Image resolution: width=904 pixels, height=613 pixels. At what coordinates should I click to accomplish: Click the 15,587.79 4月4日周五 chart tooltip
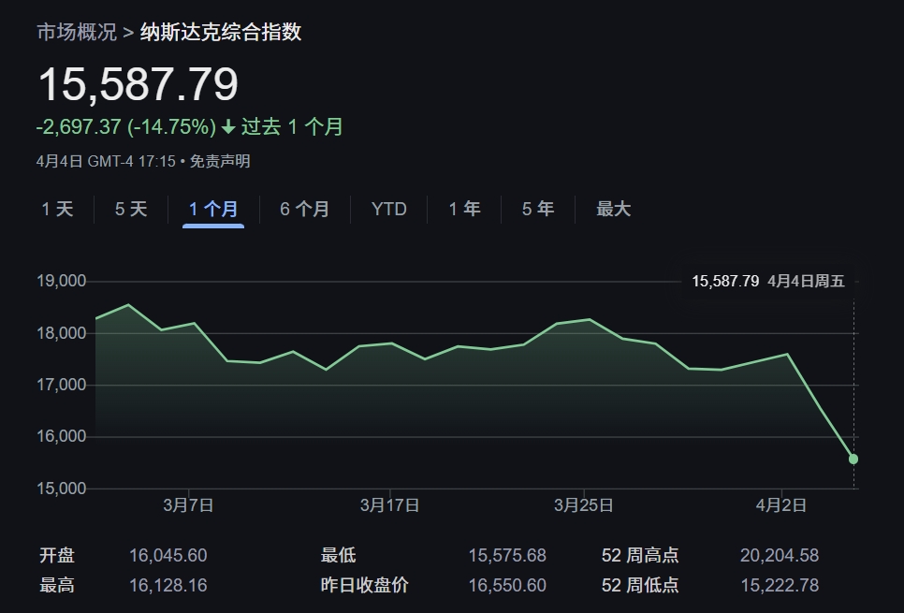coord(768,282)
